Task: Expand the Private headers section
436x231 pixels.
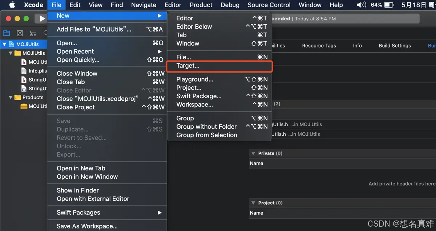Action: pos(253,153)
